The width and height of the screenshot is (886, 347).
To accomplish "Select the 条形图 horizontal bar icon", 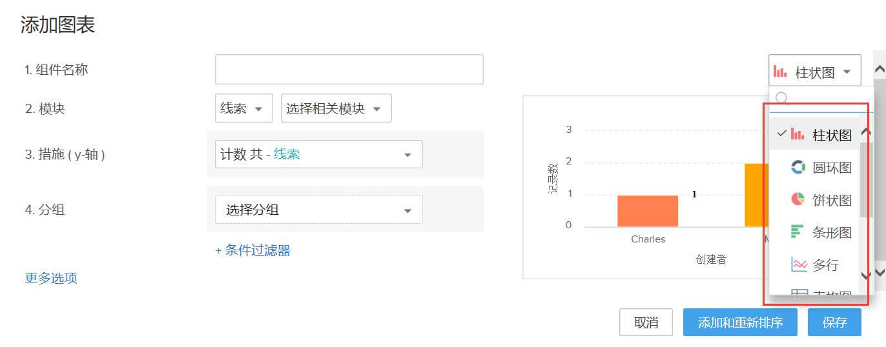I will (x=798, y=232).
